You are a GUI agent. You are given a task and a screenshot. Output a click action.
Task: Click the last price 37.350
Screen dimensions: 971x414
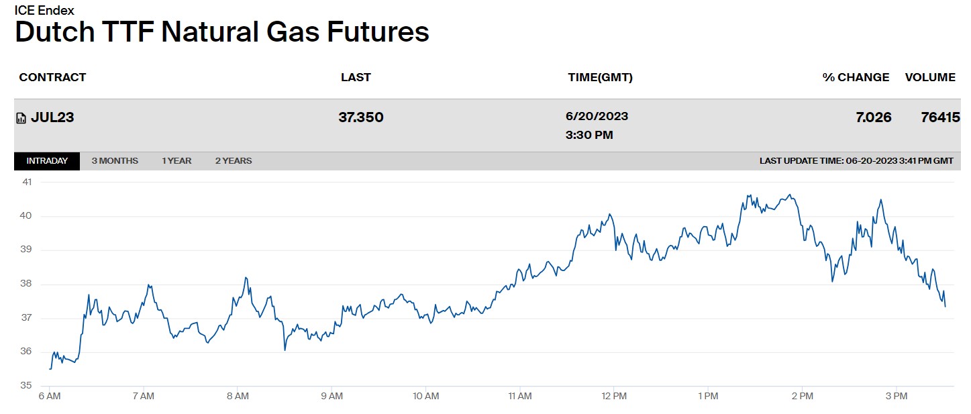coord(361,117)
